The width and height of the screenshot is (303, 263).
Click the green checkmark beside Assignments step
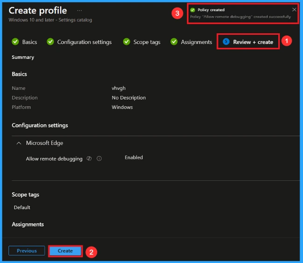174,42
